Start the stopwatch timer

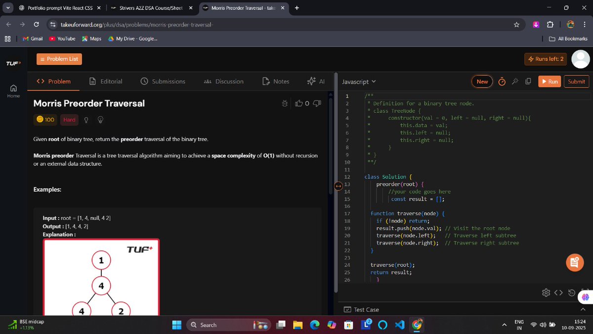coord(502,82)
